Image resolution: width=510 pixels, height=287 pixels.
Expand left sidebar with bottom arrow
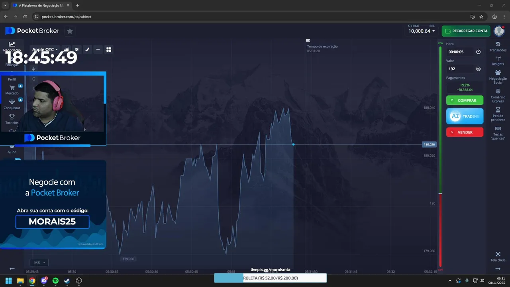coord(12,269)
